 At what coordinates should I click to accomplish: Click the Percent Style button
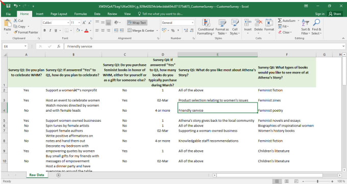point(173,31)
